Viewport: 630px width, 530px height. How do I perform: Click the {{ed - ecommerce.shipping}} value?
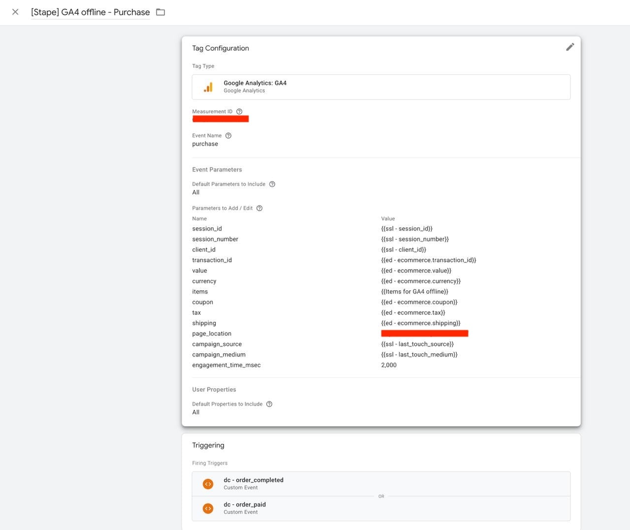[x=421, y=323]
